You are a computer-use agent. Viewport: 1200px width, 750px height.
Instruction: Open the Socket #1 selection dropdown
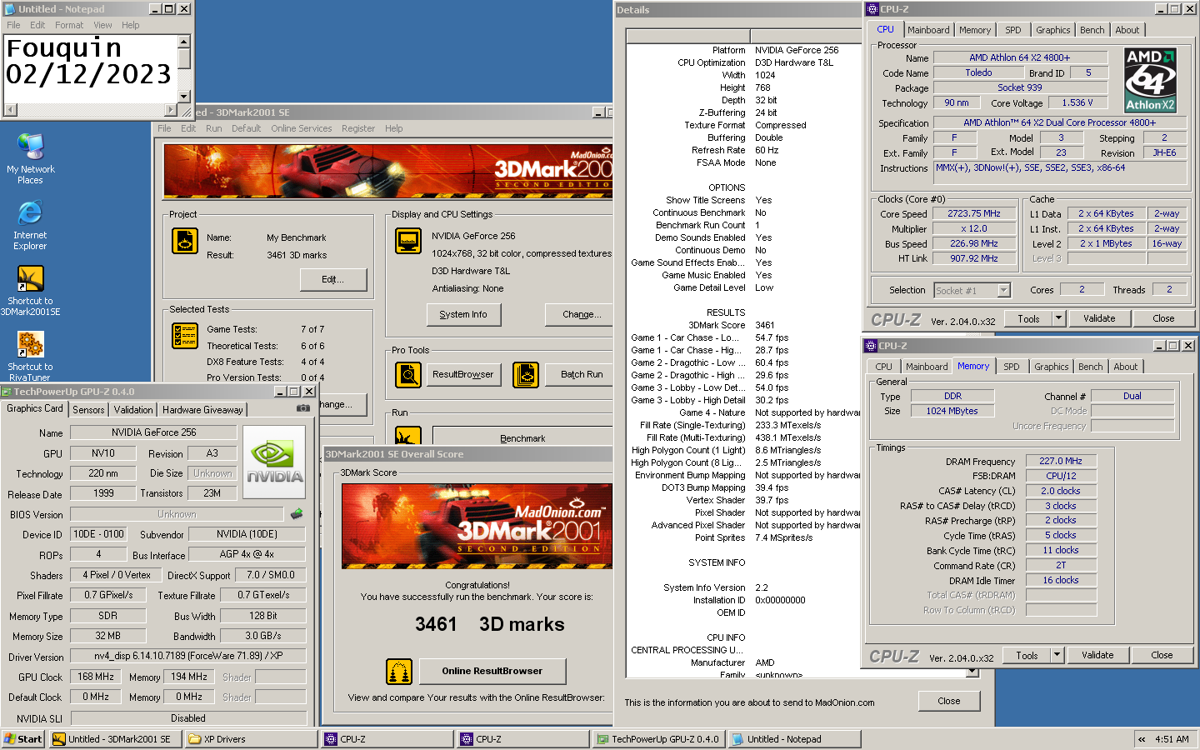click(x=1003, y=290)
